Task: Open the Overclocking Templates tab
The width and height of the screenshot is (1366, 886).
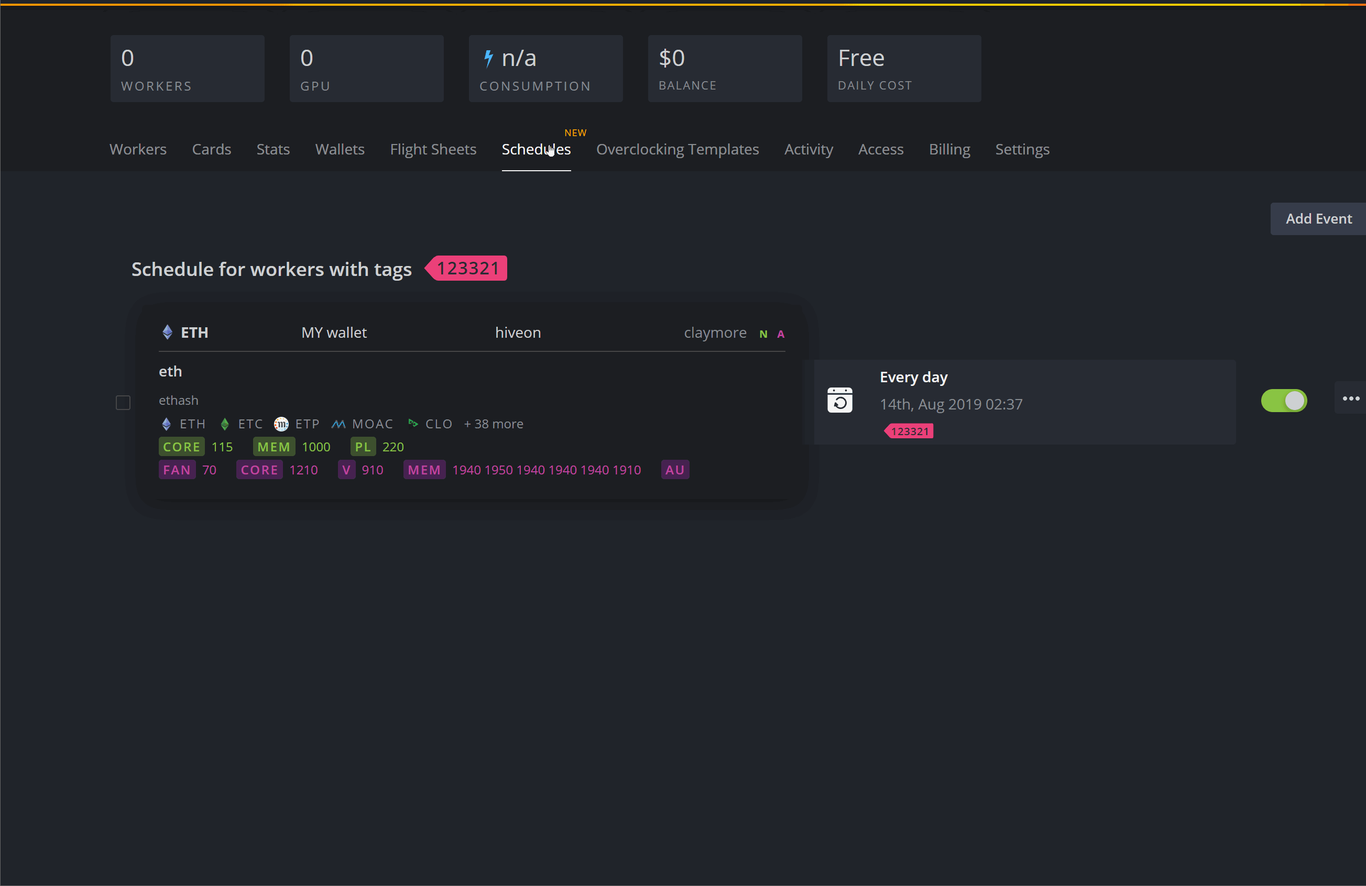Action: [x=677, y=149]
